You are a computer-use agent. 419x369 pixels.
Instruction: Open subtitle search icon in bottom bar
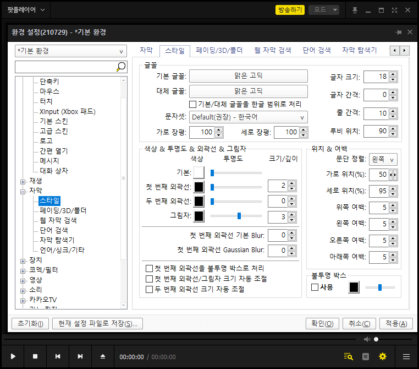pyautogui.click(x=348, y=356)
